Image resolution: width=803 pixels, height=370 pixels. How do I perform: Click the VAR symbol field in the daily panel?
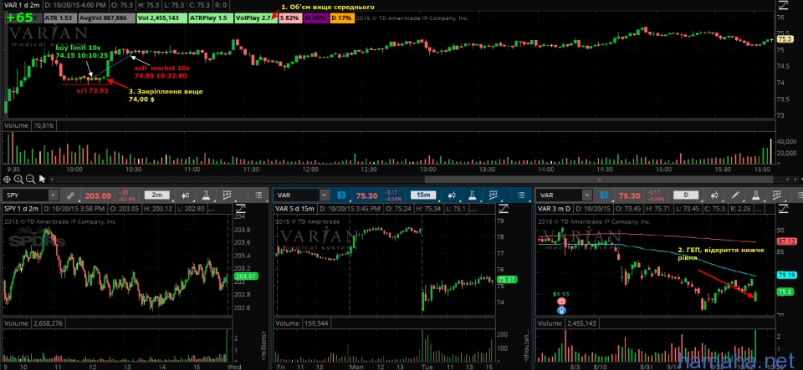[x=560, y=195]
